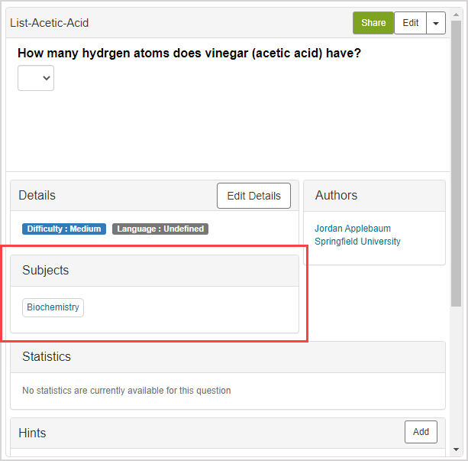Open the caret menu beside Edit
Image resolution: width=468 pixels, height=461 pixels.
(x=436, y=23)
